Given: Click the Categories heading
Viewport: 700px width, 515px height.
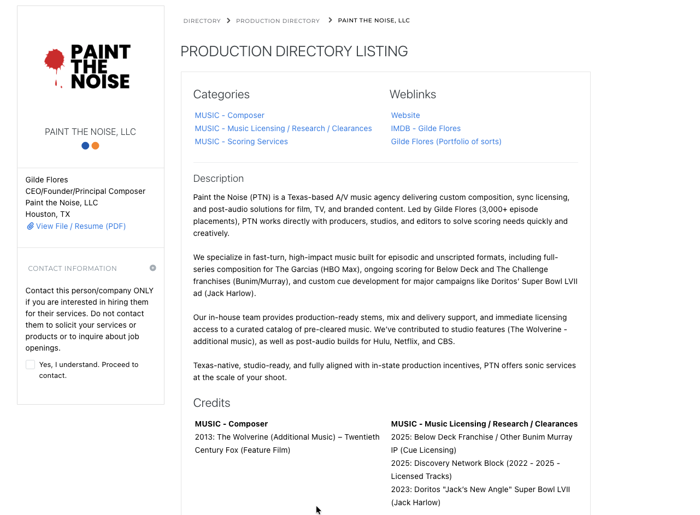Looking at the screenshot, I should pos(221,94).
